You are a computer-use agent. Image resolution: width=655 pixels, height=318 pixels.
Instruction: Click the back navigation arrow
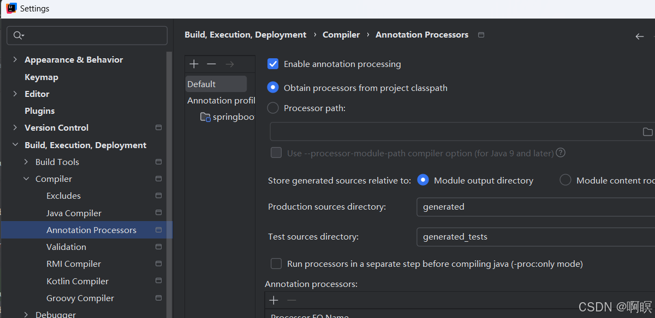coord(639,36)
